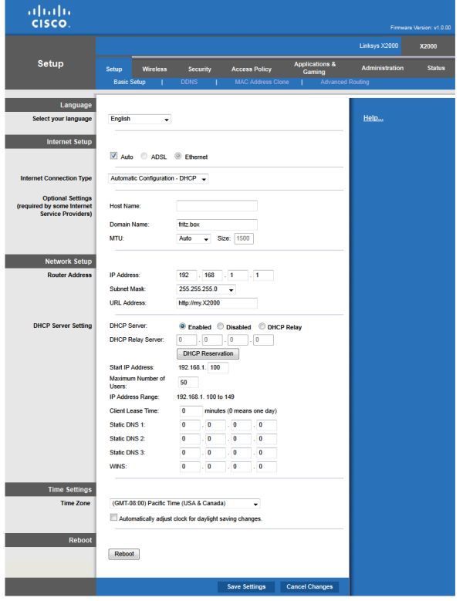This screenshot has width=463, height=601.
Task: Select the Ethernet radio option
Action: pyautogui.click(x=177, y=156)
